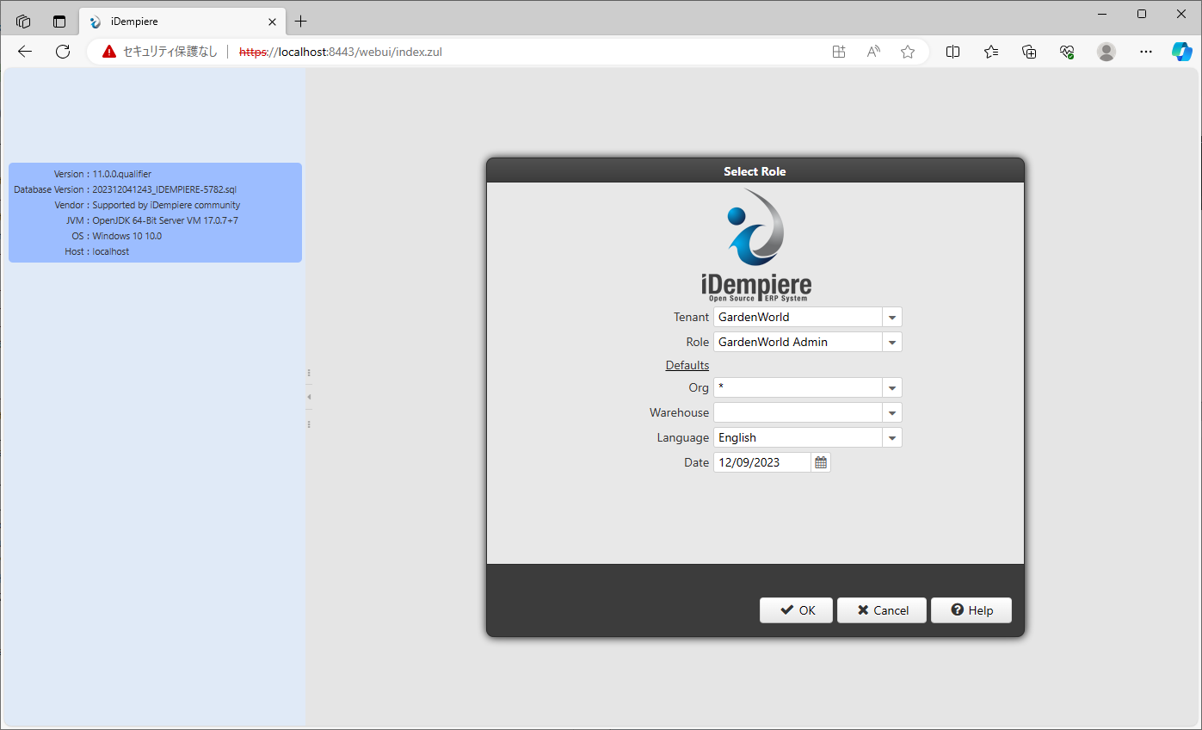Open Settings and more menu
Viewport: 1202px width, 730px height.
(x=1145, y=52)
